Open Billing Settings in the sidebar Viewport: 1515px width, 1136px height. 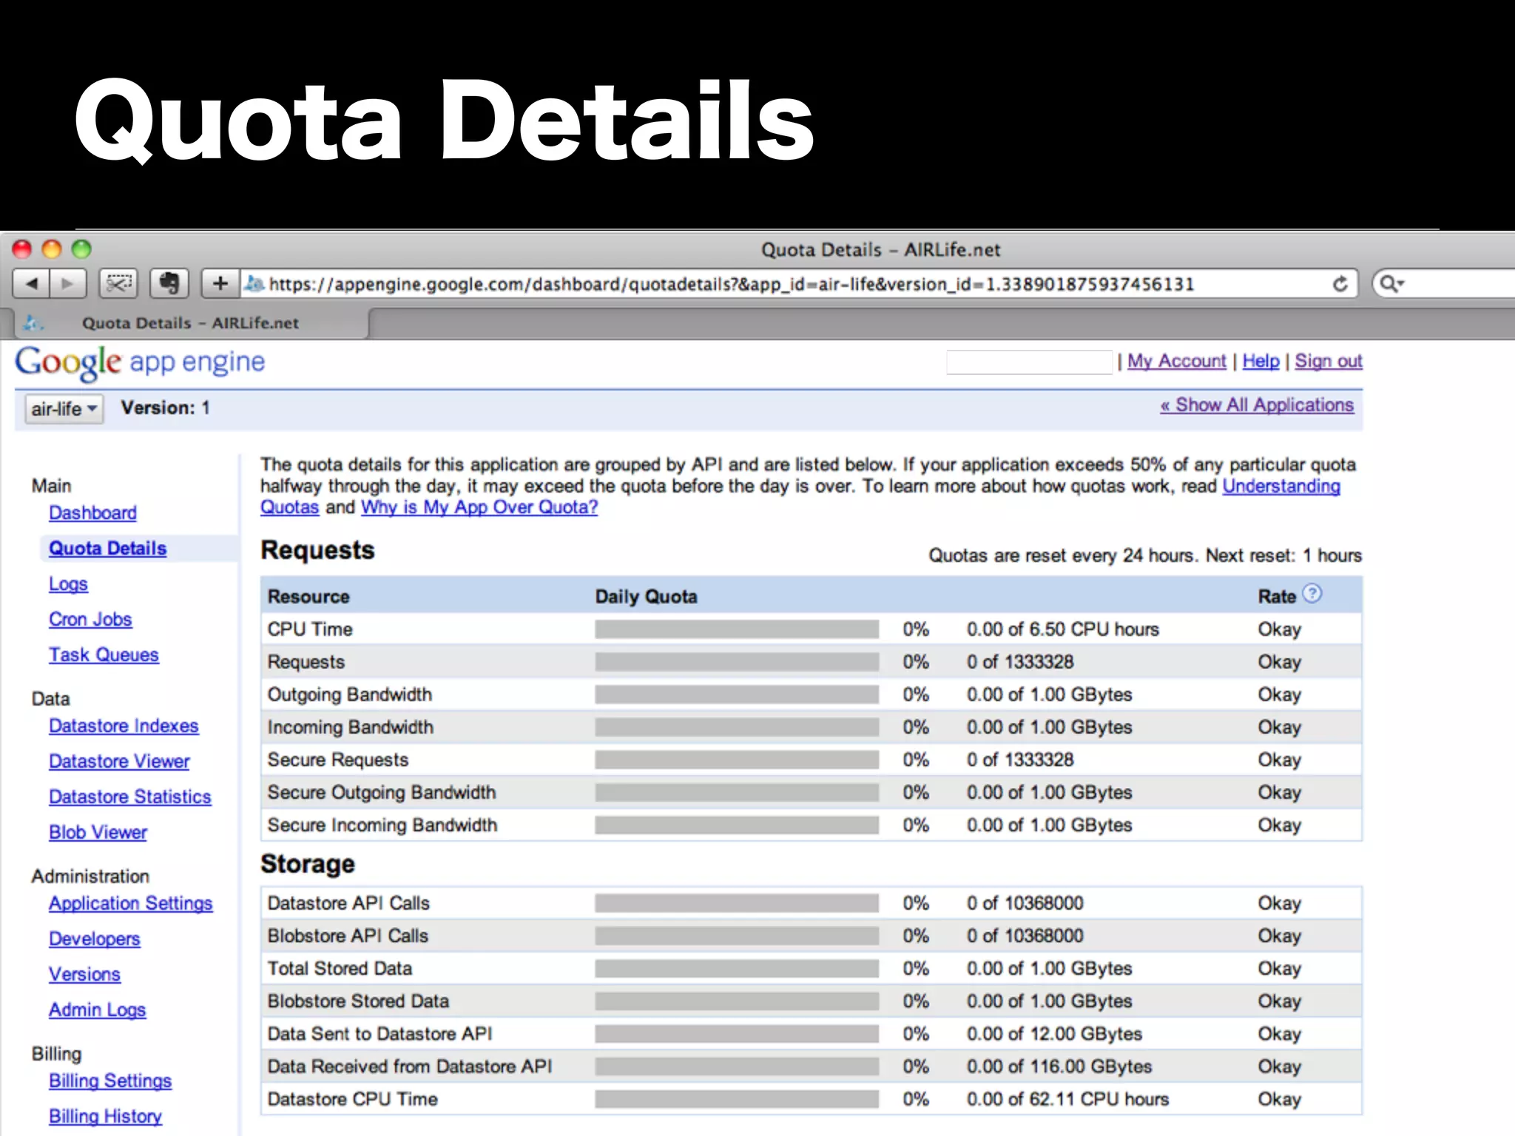pyautogui.click(x=110, y=1081)
